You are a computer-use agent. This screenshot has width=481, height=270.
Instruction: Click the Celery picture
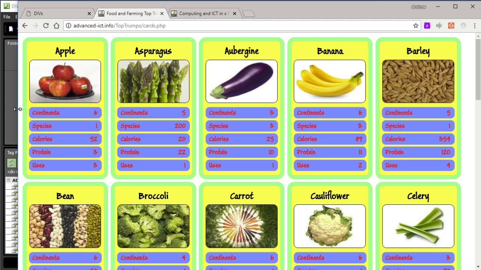point(418,226)
